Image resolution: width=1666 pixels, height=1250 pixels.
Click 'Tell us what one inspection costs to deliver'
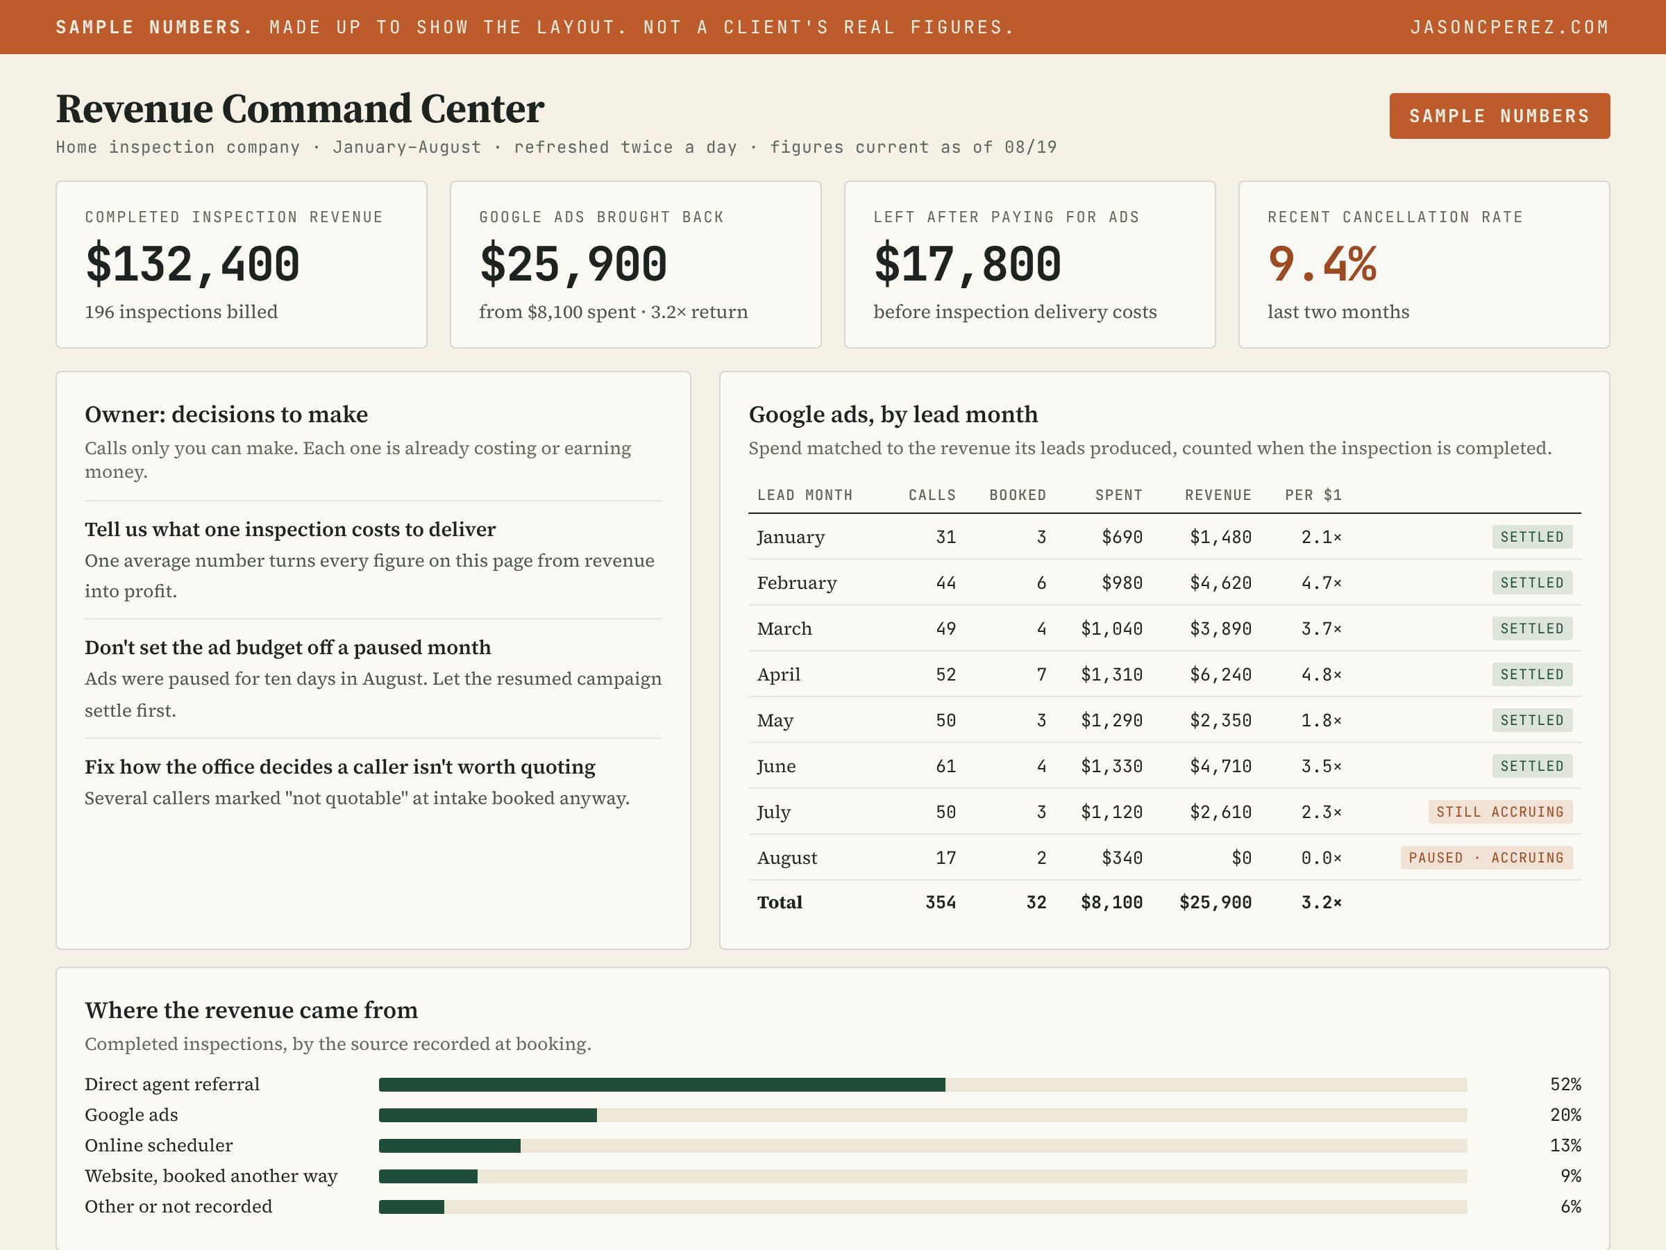coord(290,530)
